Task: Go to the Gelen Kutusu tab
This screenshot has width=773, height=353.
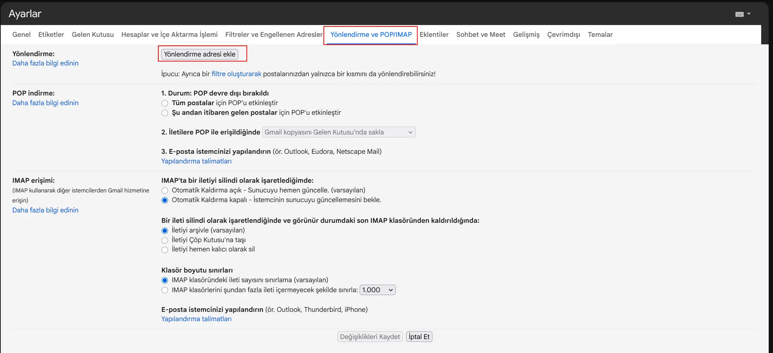Action: [x=93, y=34]
